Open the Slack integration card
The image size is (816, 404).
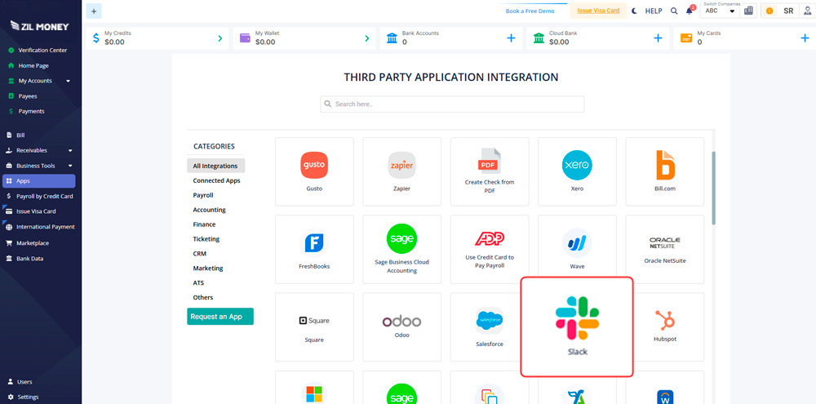(x=577, y=326)
